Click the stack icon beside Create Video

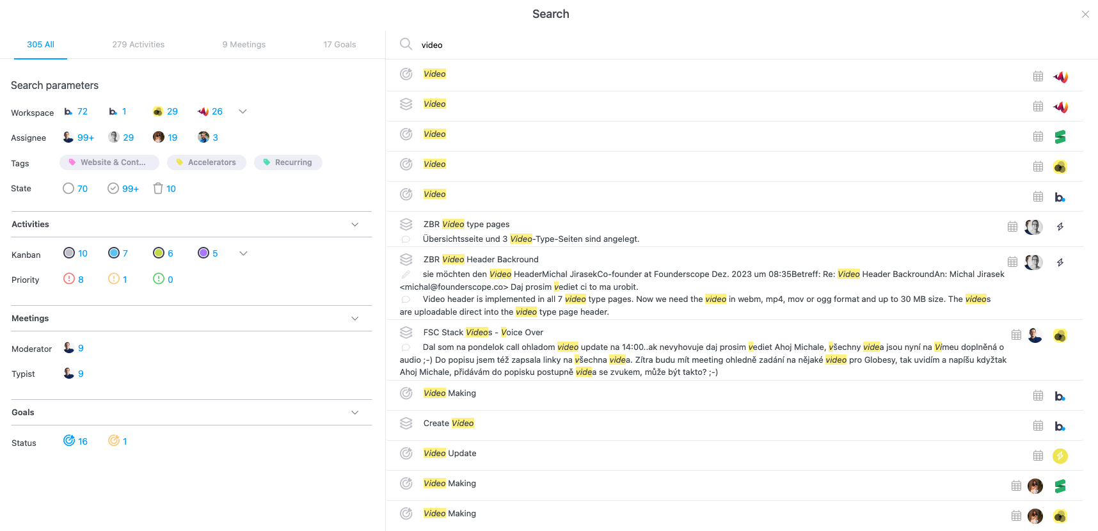click(406, 424)
